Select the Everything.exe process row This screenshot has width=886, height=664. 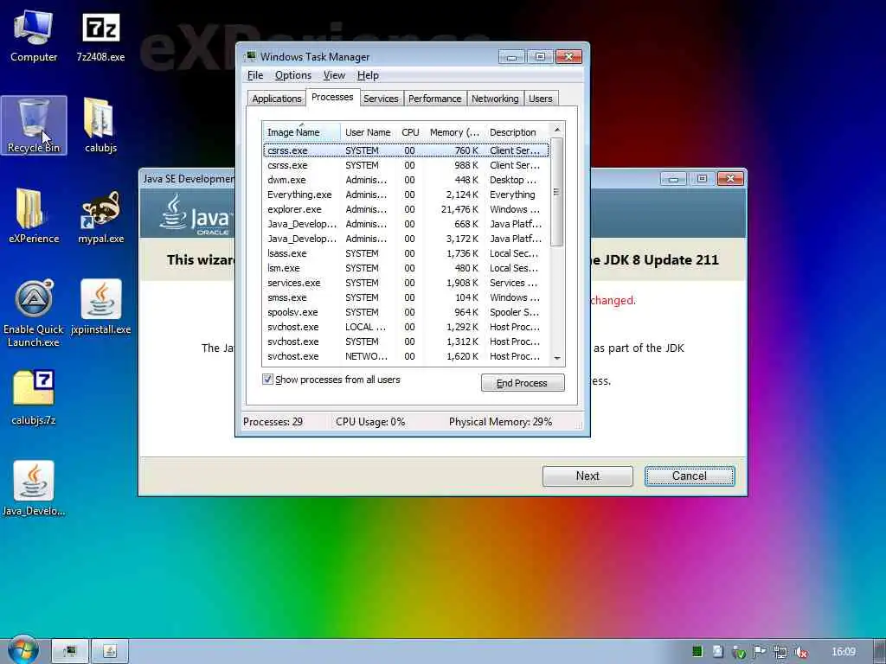tap(406, 195)
